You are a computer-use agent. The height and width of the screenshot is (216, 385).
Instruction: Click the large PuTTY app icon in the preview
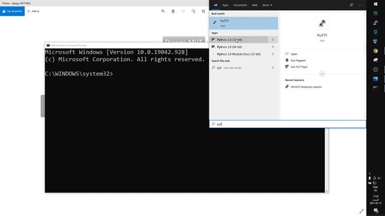pos(322,23)
